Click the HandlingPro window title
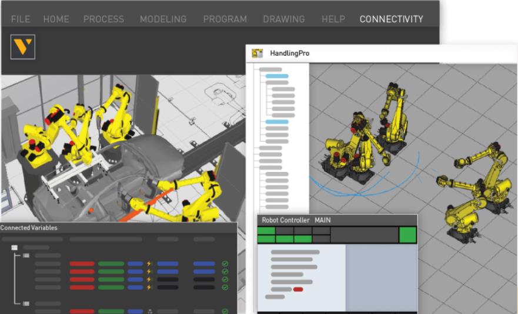 tap(289, 53)
